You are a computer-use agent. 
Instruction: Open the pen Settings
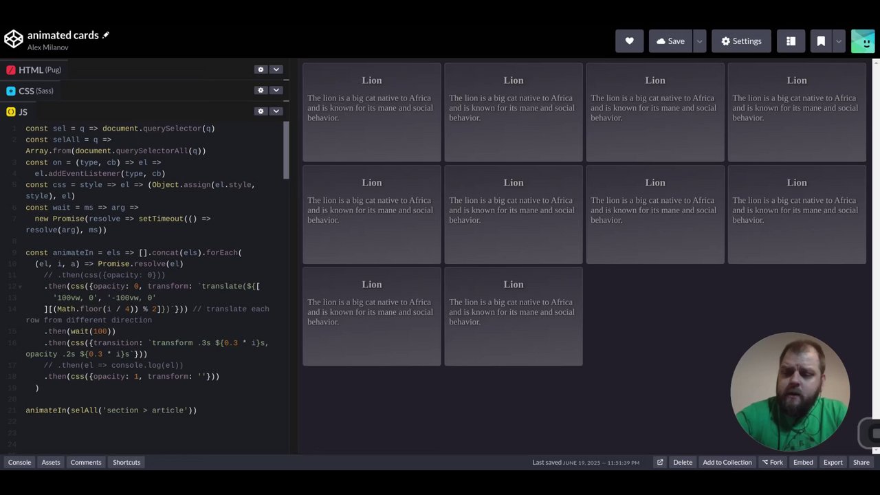tap(741, 41)
